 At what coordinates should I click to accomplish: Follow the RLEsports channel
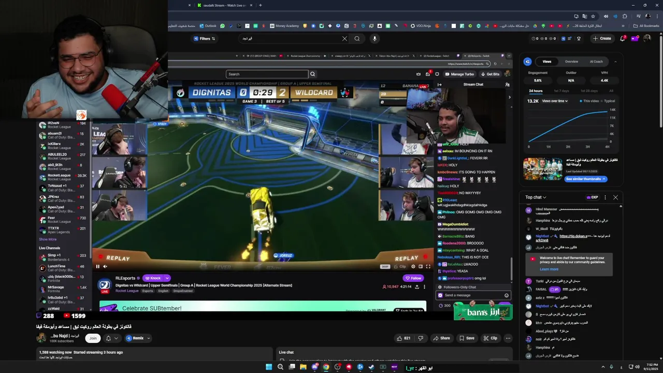413,278
